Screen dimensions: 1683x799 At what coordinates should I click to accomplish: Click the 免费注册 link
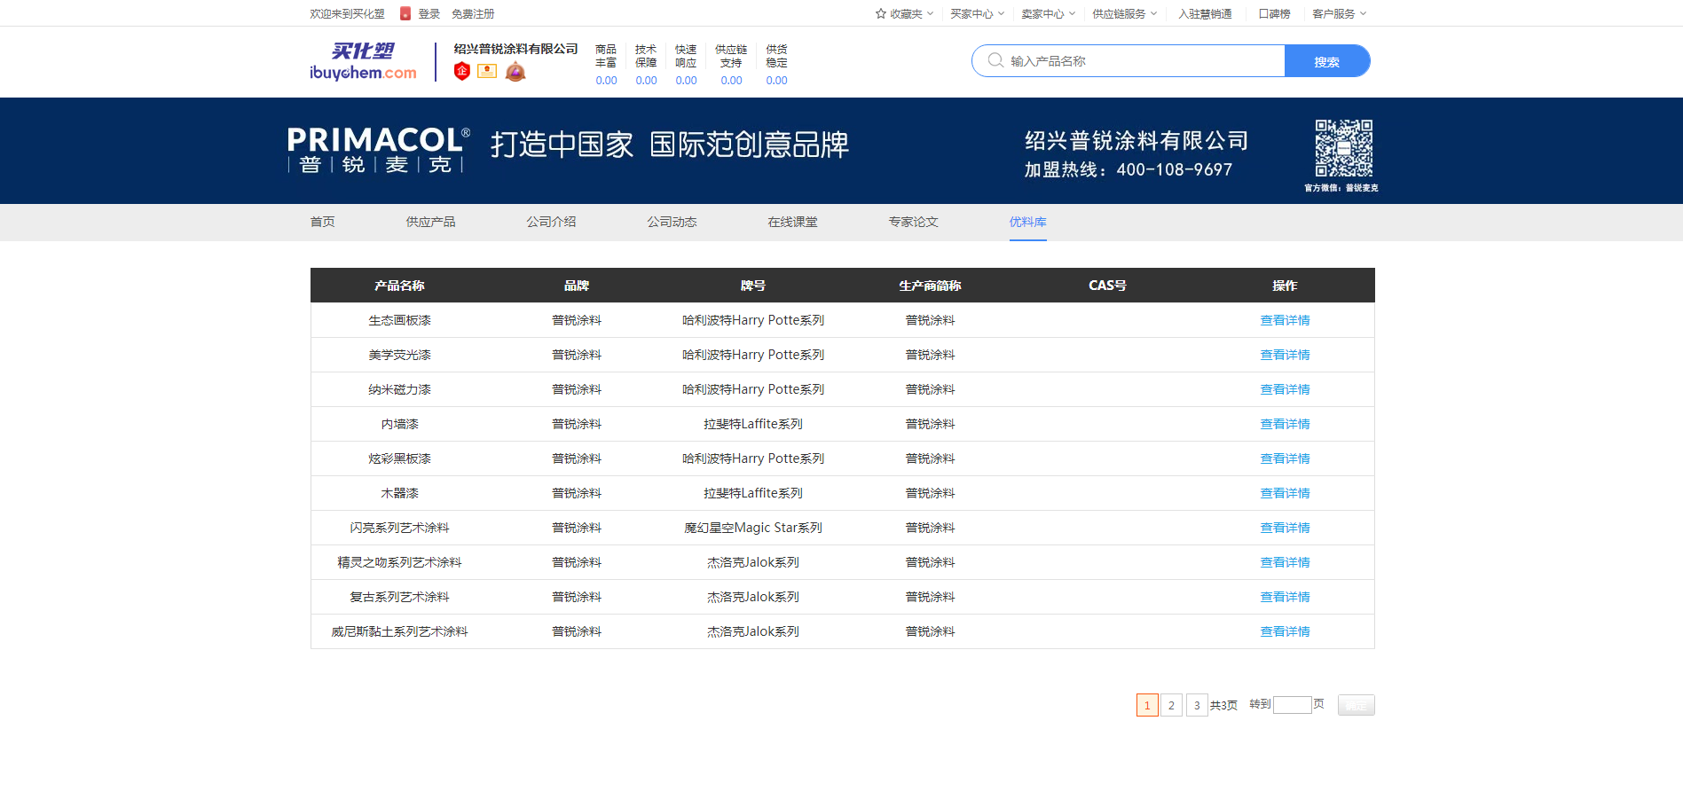click(473, 13)
